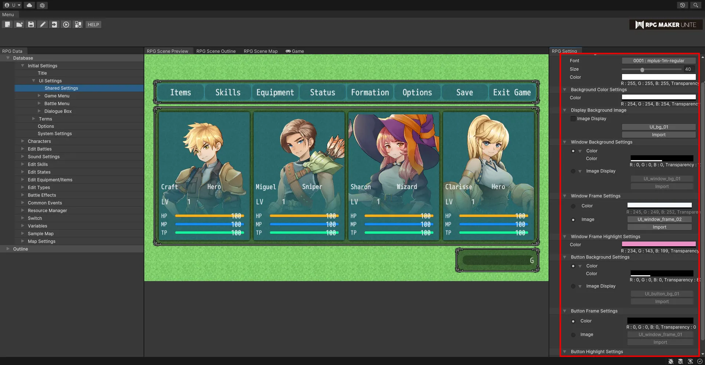The image size is (705, 365).
Task: Click the HELP button
Action: (93, 25)
